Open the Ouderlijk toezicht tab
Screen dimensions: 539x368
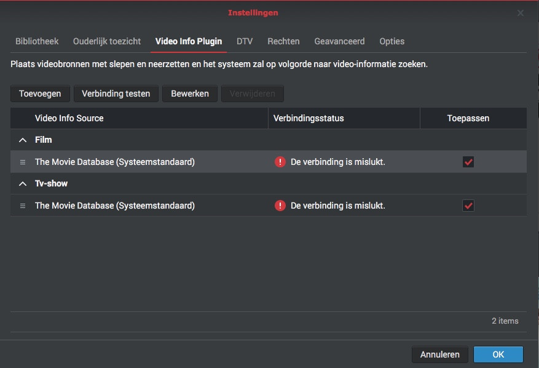(x=107, y=41)
